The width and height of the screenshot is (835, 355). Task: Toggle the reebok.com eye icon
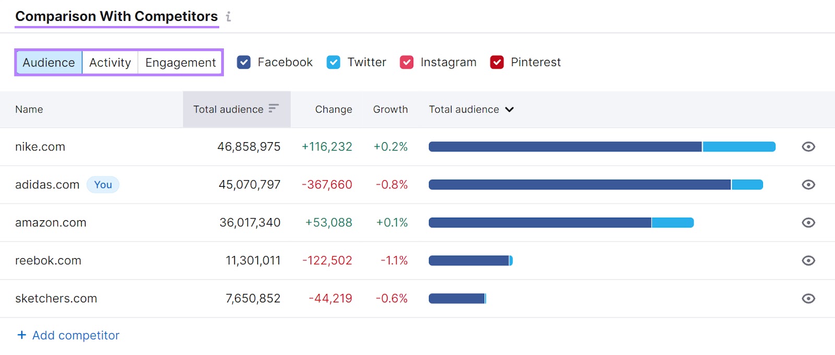[808, 261]
